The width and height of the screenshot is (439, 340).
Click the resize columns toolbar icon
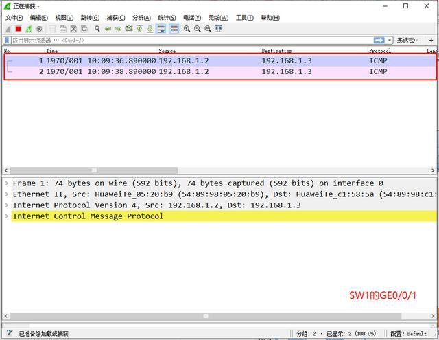tap(219, 29)
